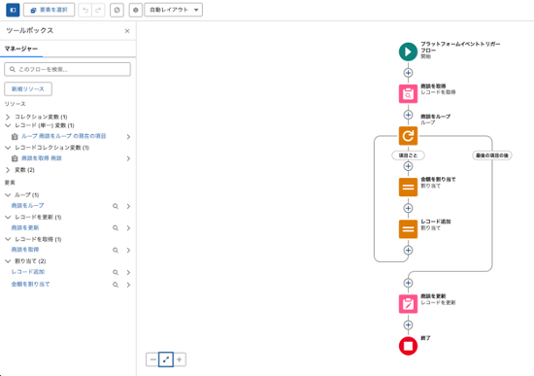The image size is (534, 376).
Task: Click the このフローを検索 search field
Action: tap(67, 69)
